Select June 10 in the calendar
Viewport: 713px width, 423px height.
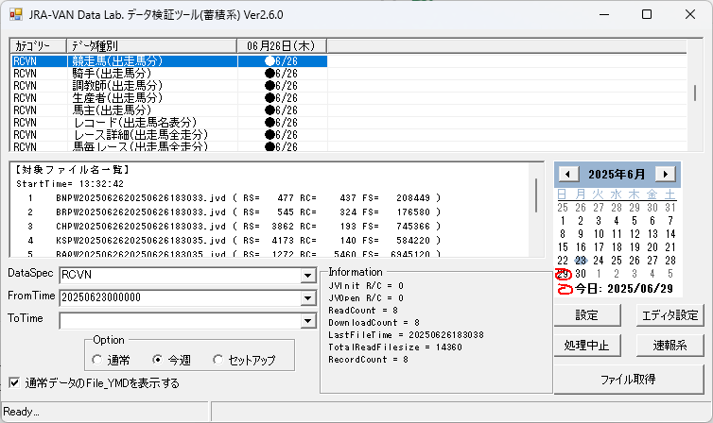[x=599, y=234]
